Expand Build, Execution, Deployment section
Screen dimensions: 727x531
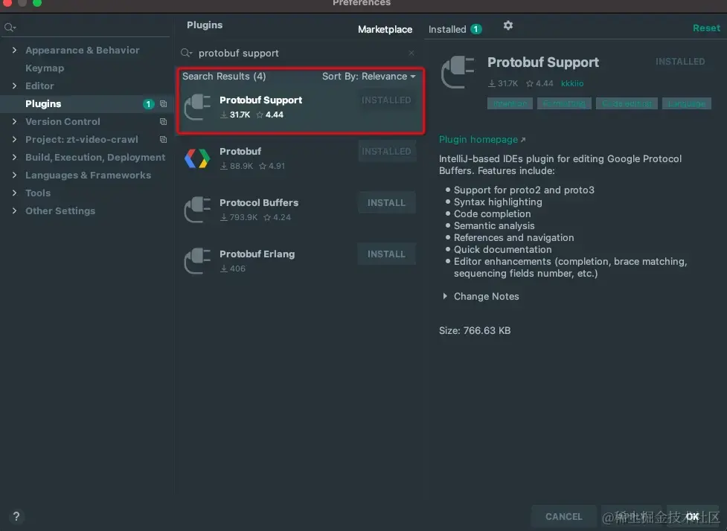tap(14, 157)
